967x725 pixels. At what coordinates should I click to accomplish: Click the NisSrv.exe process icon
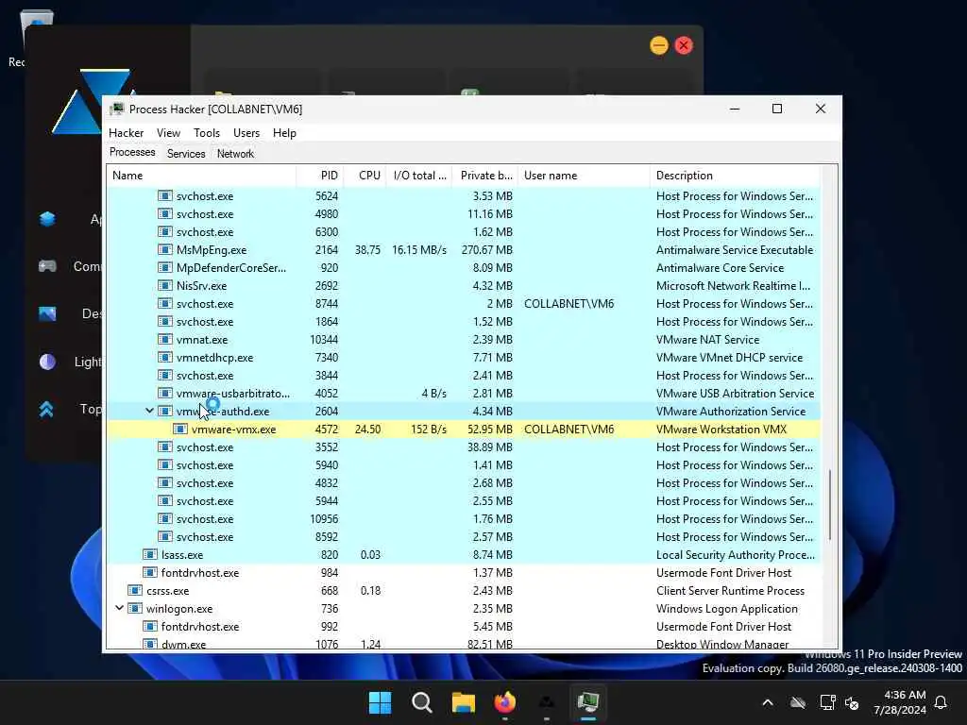pos(164,285)
